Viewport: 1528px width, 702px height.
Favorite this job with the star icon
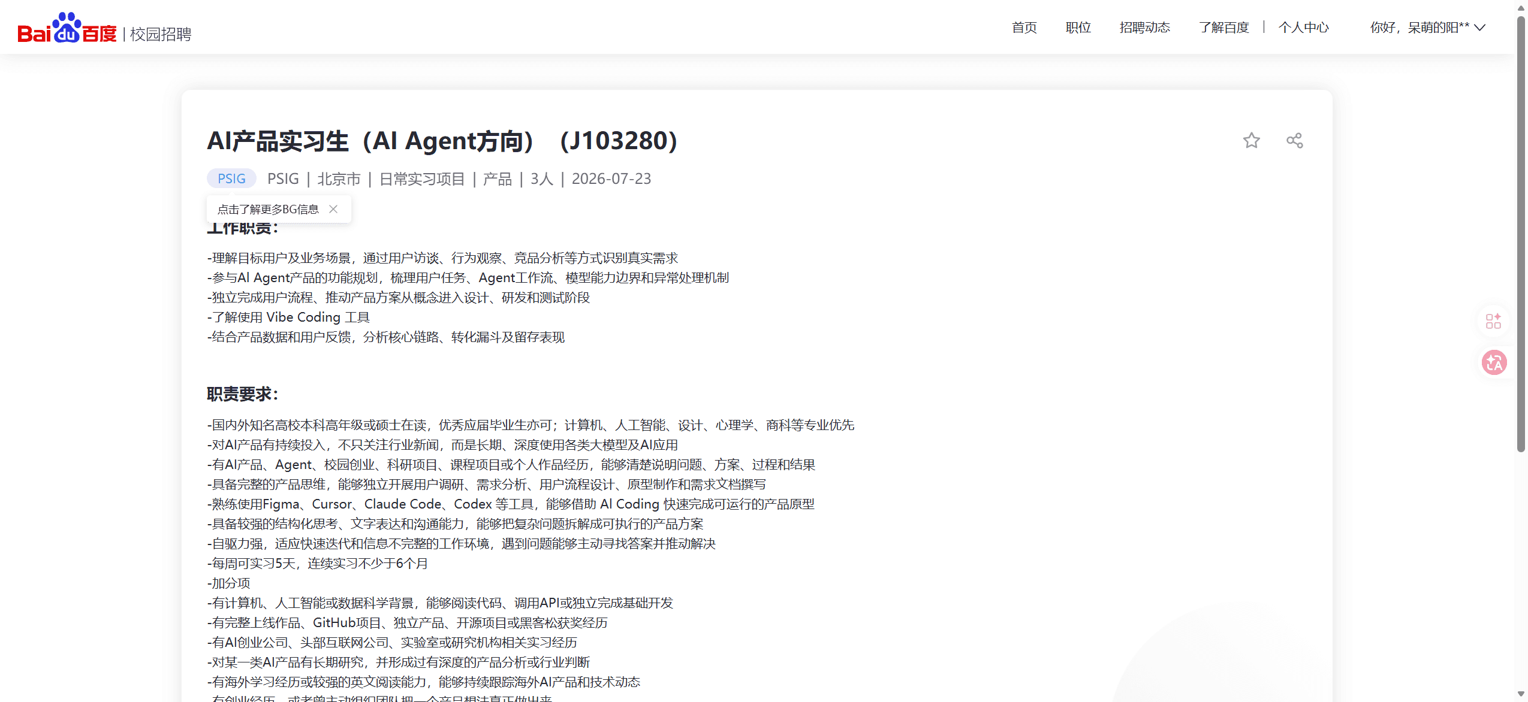1251,141
